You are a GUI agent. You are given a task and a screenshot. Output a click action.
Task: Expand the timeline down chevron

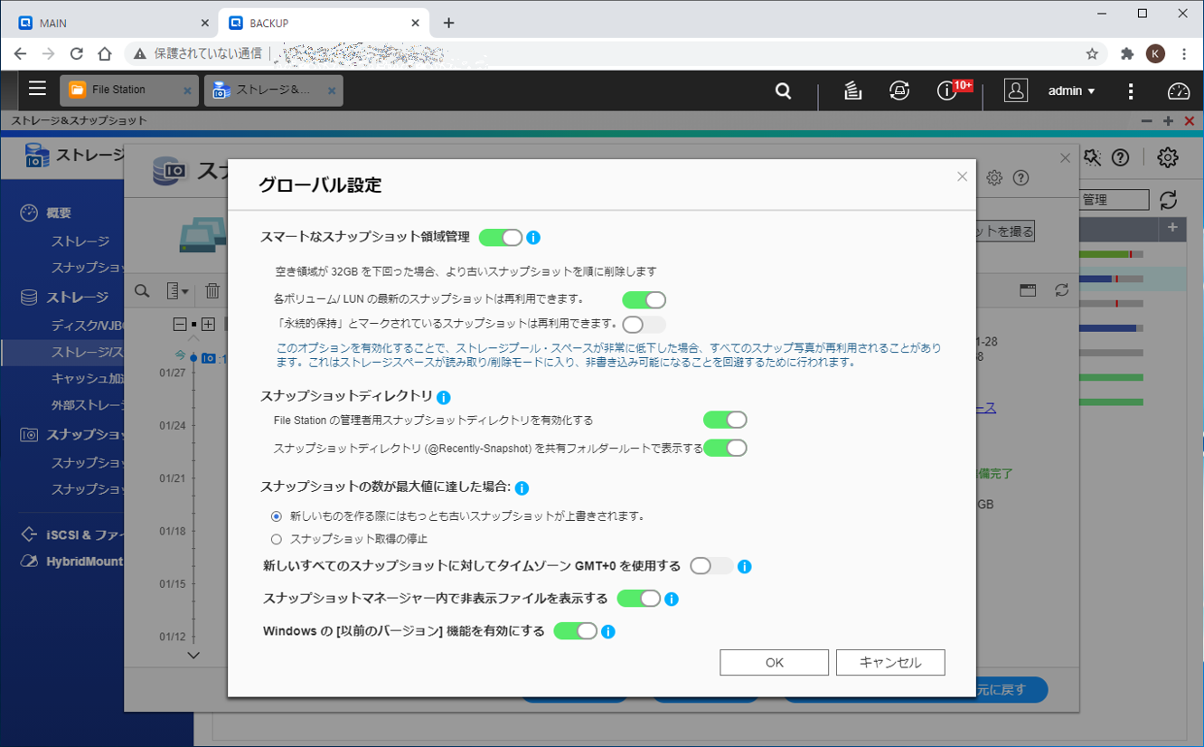[193, 656]
